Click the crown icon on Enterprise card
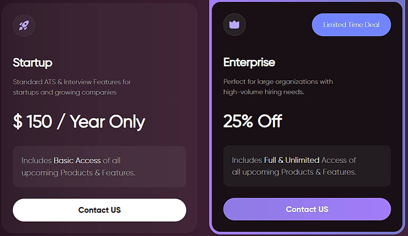 234,25
